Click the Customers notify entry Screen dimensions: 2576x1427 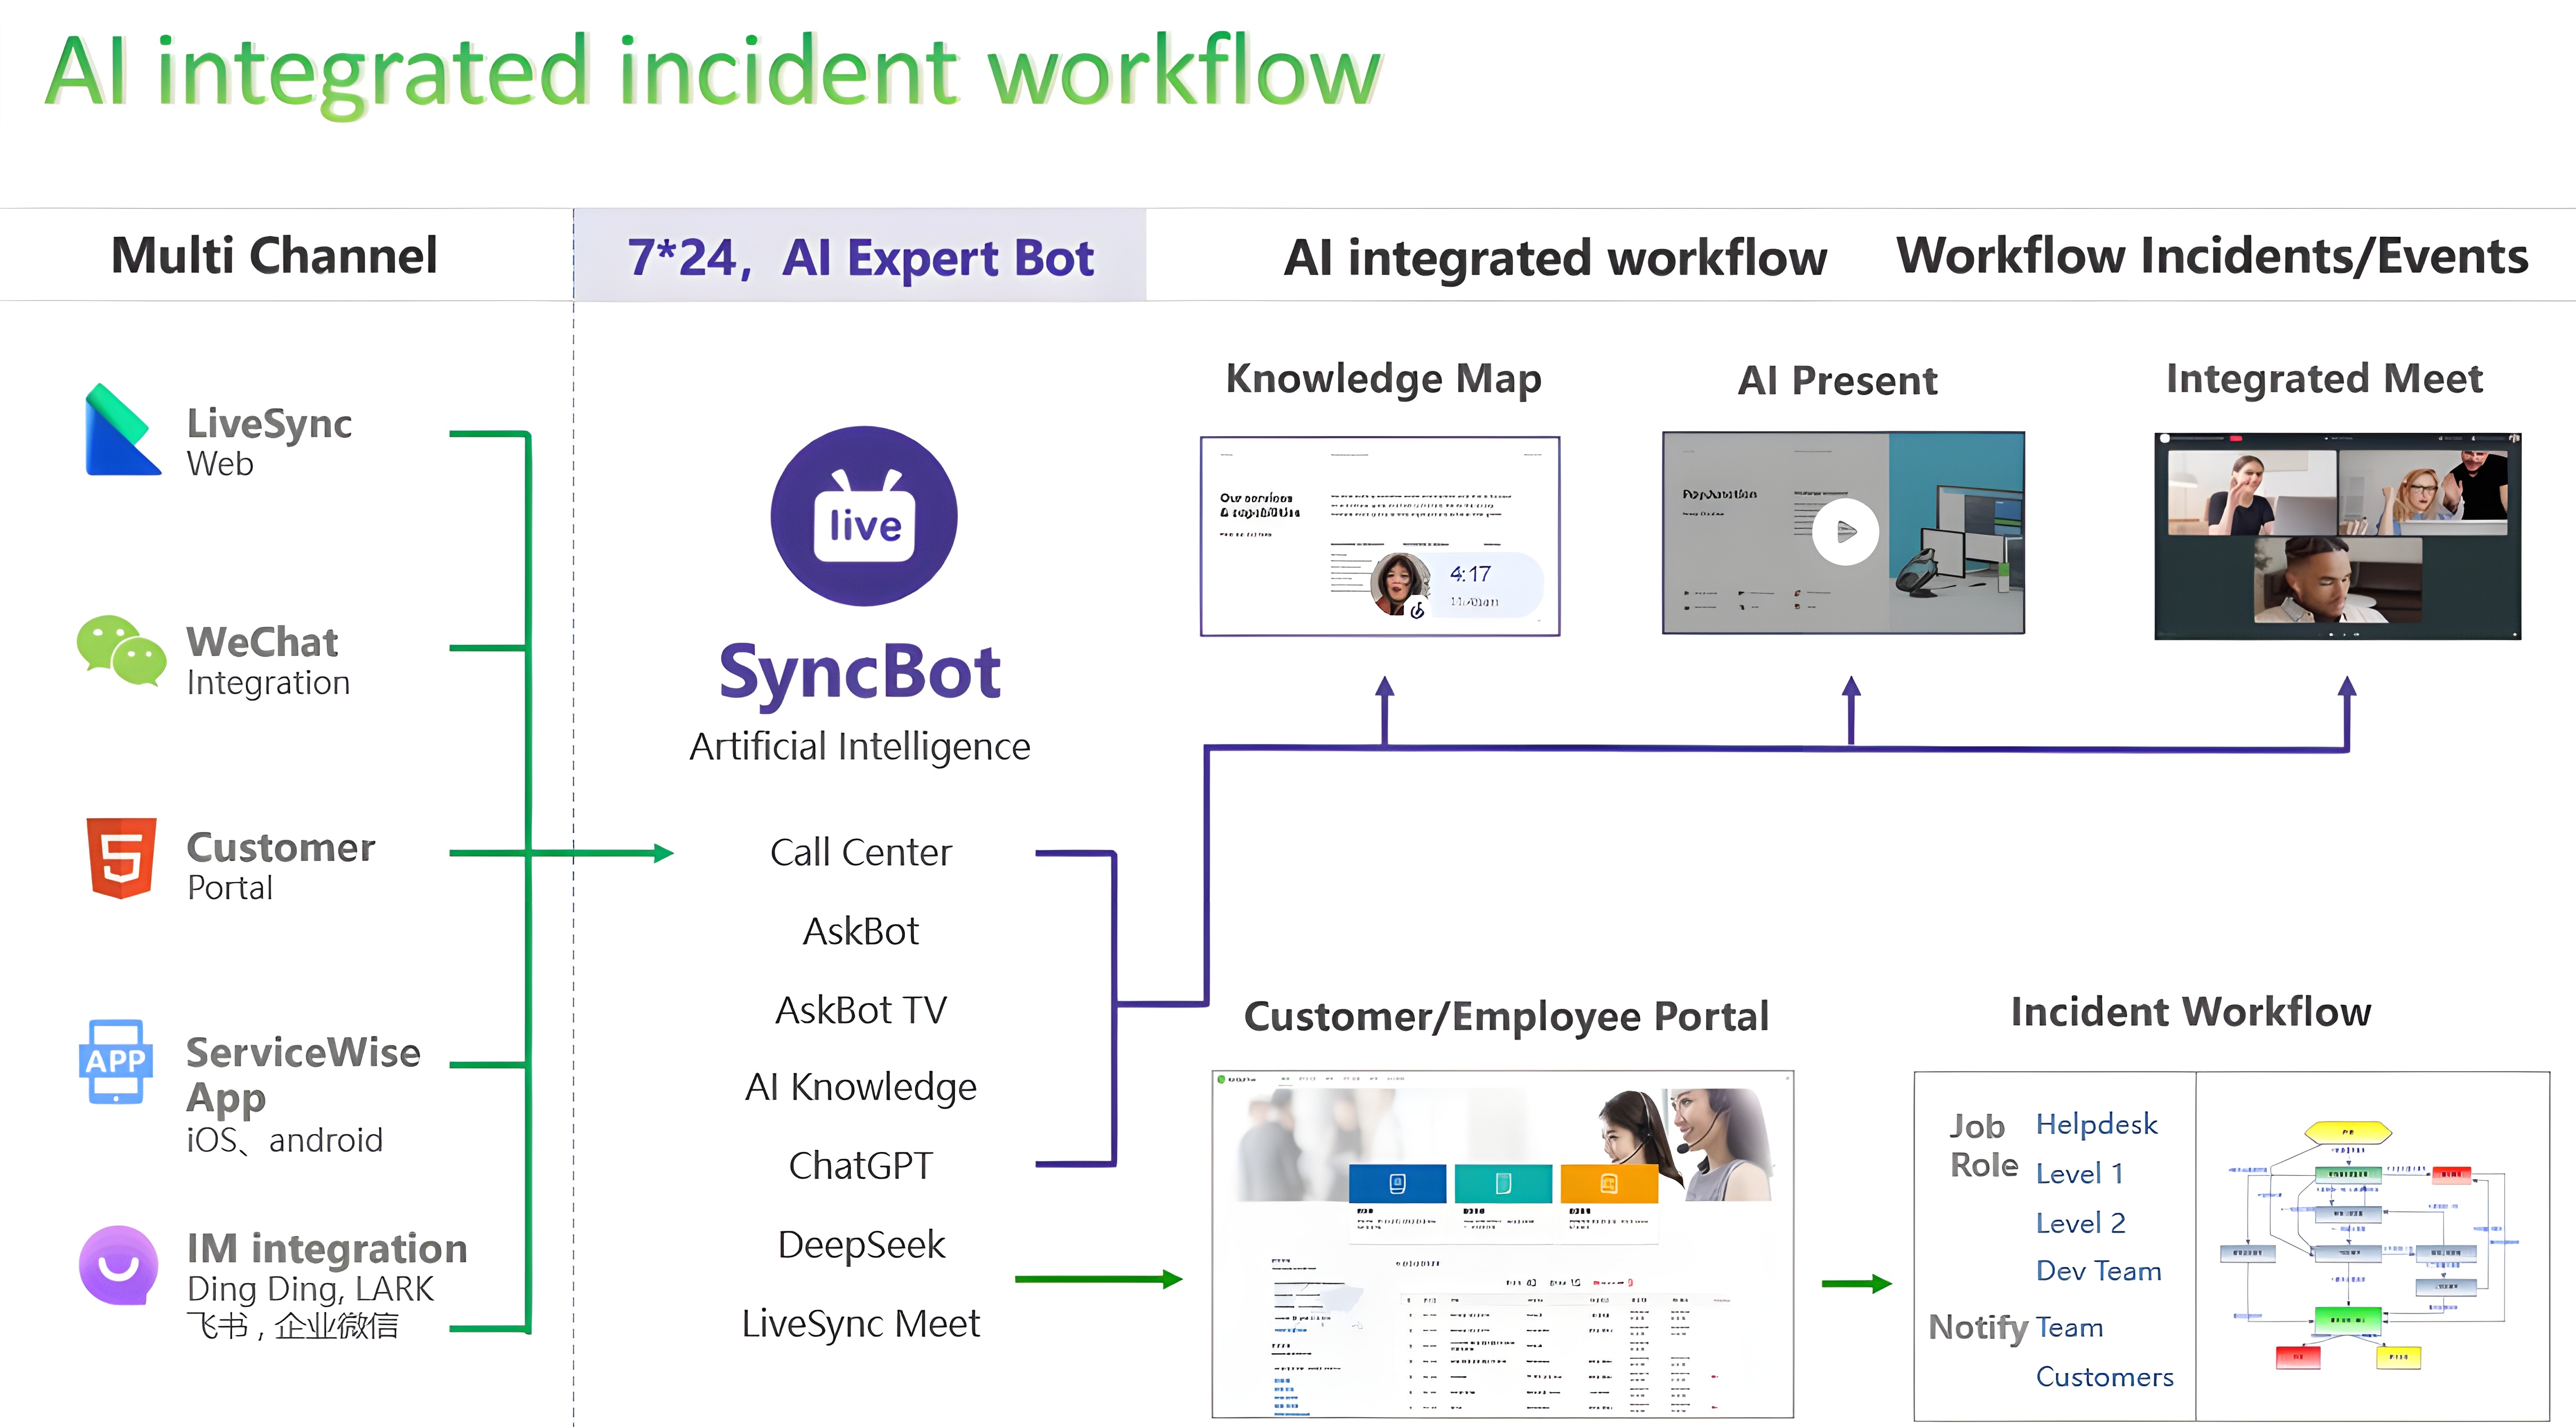click(2104, 1377)
